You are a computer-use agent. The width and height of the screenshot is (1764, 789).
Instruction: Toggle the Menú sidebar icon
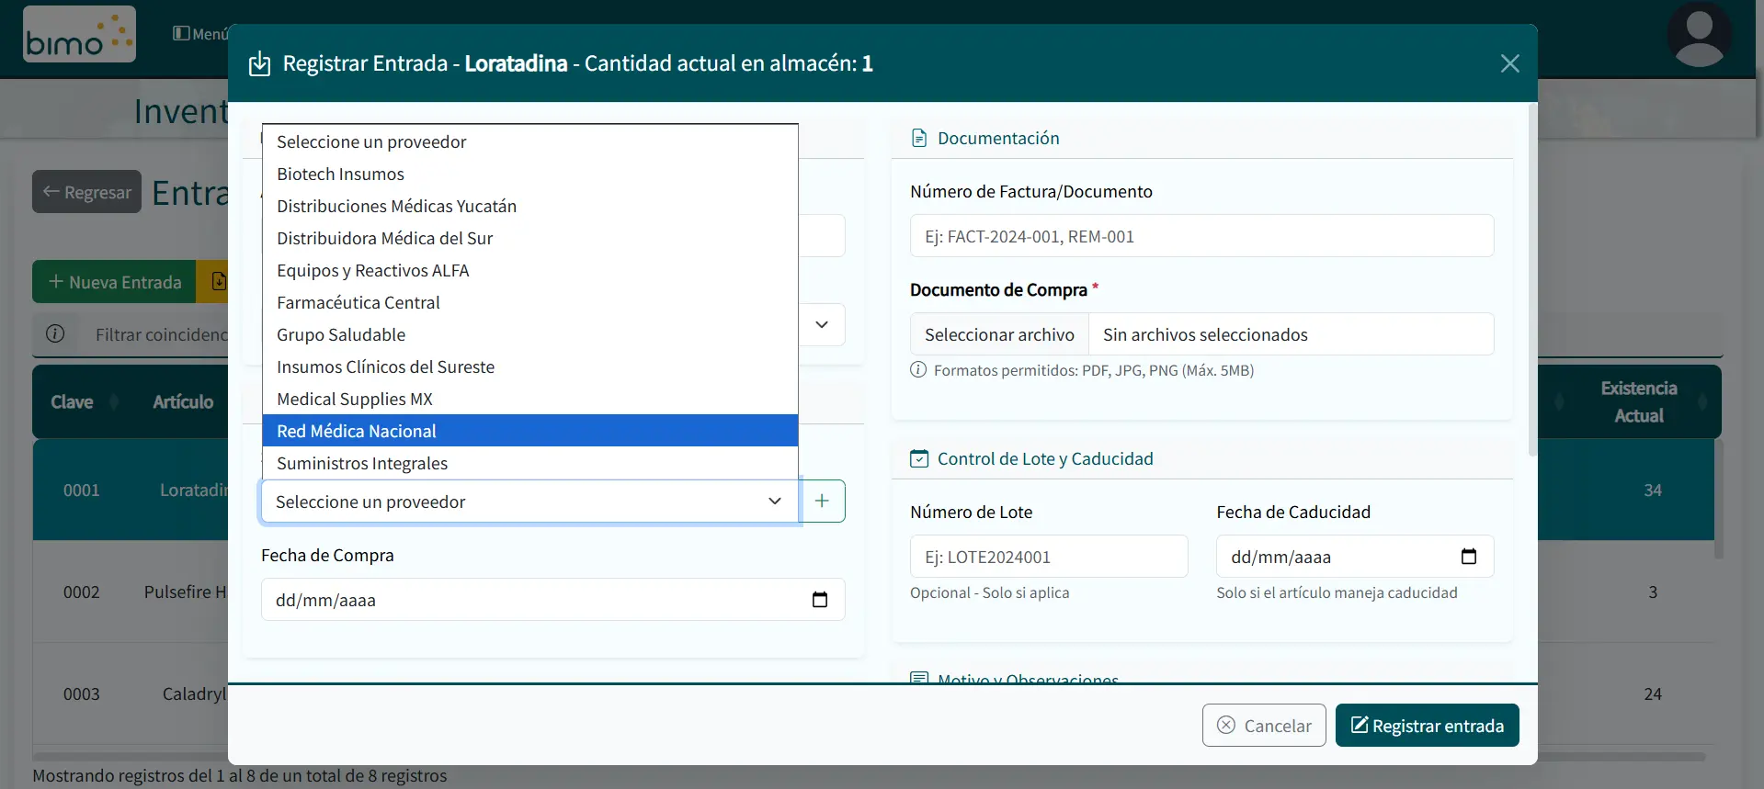pyautogui.click(x=181, y=33)
